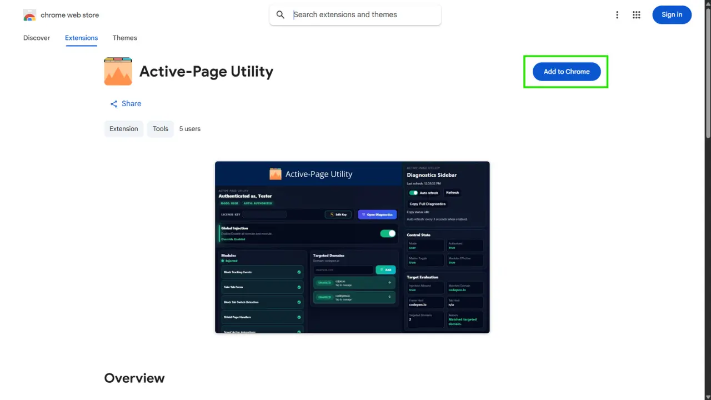Screen dimensions: 711x400
Task: Open the Extension category chip
Action: 123,129
